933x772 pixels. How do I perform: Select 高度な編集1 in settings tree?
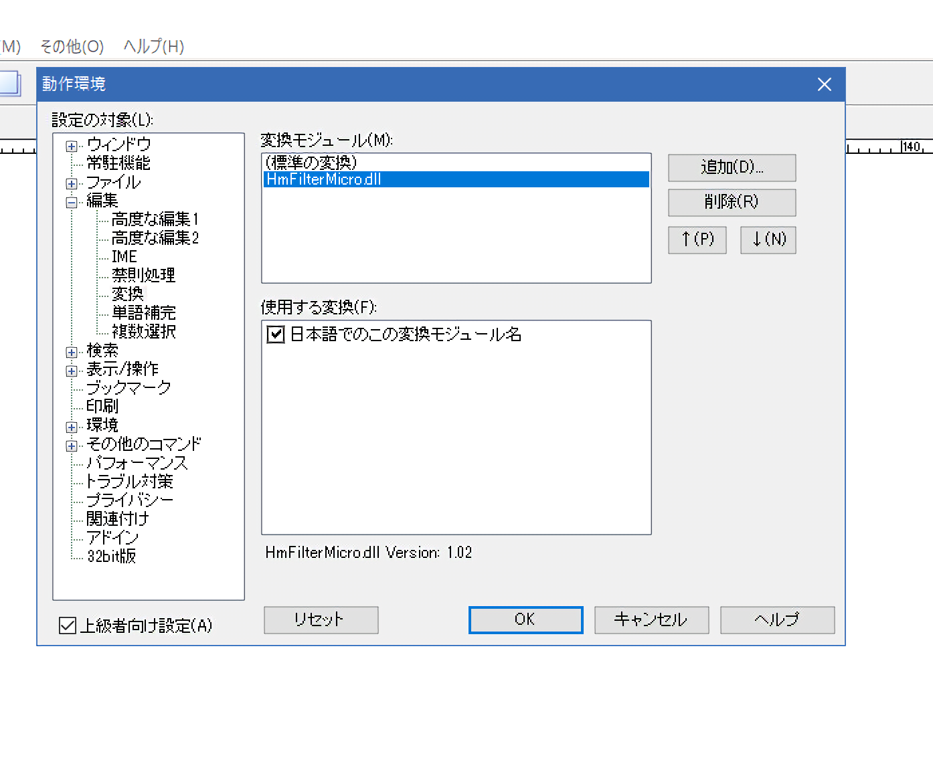point(155,219)
